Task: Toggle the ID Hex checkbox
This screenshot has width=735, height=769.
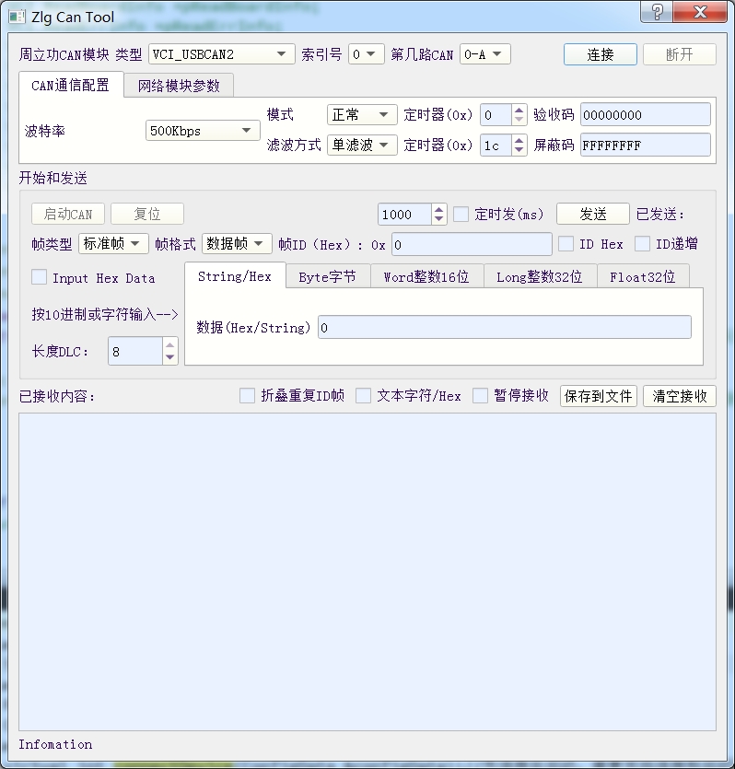Action: [566, 244]
